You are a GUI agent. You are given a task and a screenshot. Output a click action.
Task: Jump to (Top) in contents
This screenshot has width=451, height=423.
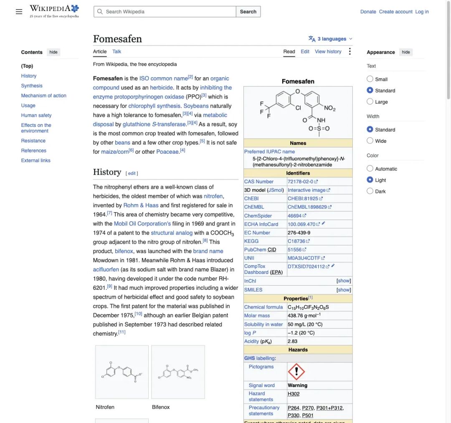(x=27, y=66)
